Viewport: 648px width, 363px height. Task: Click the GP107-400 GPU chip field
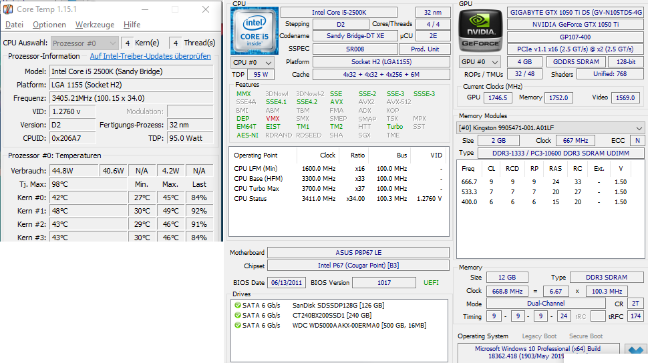[x=575, y=37]
